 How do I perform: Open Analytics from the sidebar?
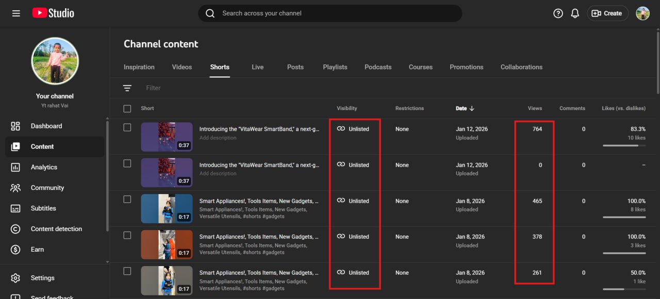point(44,167)
